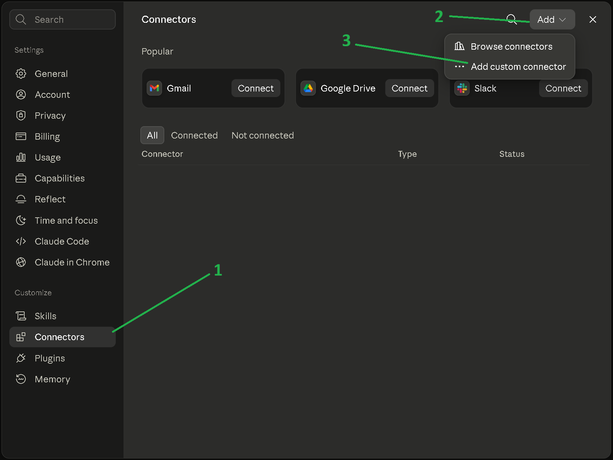613x460 pixels.
Task: Open the Capabilities settings page
Action: tap(62, 178)
